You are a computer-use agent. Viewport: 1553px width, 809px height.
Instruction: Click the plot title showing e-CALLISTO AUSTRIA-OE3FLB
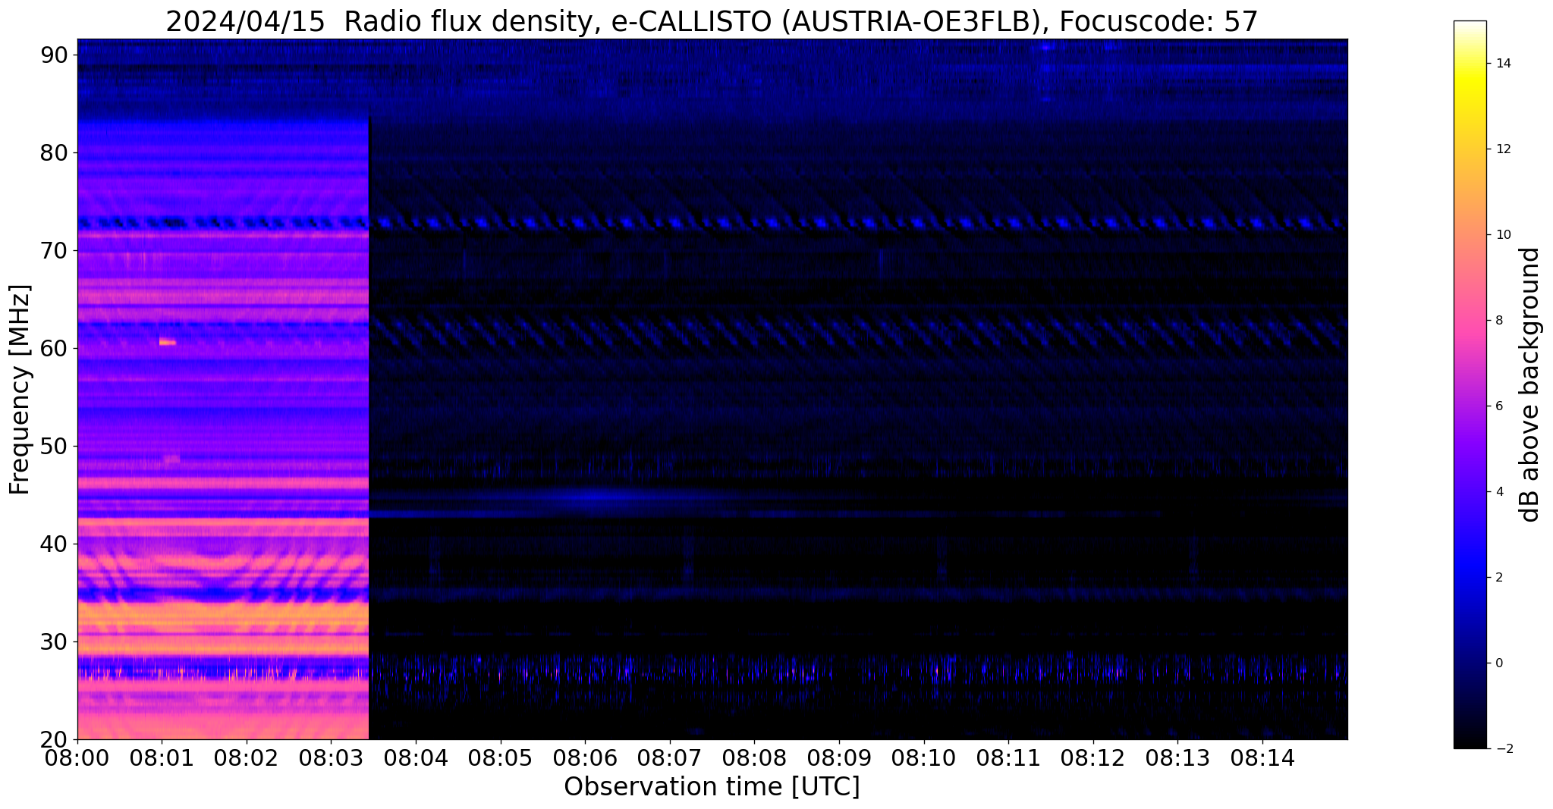tap(712, 21)
